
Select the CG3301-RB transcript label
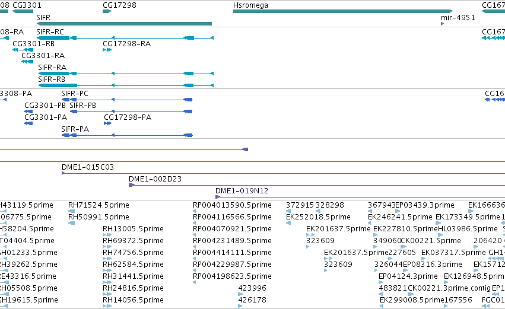[x=33, y=44]
